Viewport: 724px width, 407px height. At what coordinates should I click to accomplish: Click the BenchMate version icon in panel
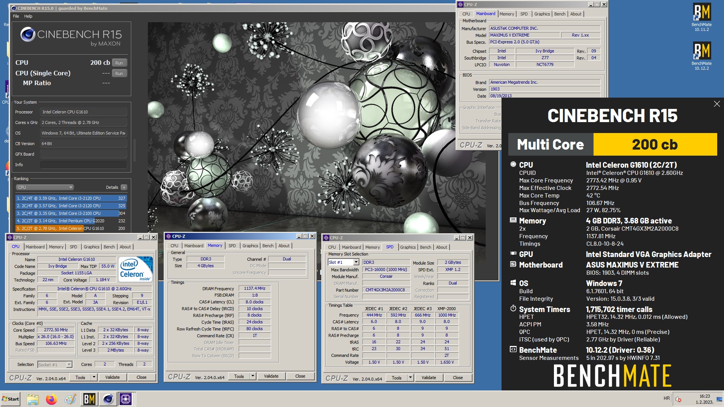[x=513, y=349]
